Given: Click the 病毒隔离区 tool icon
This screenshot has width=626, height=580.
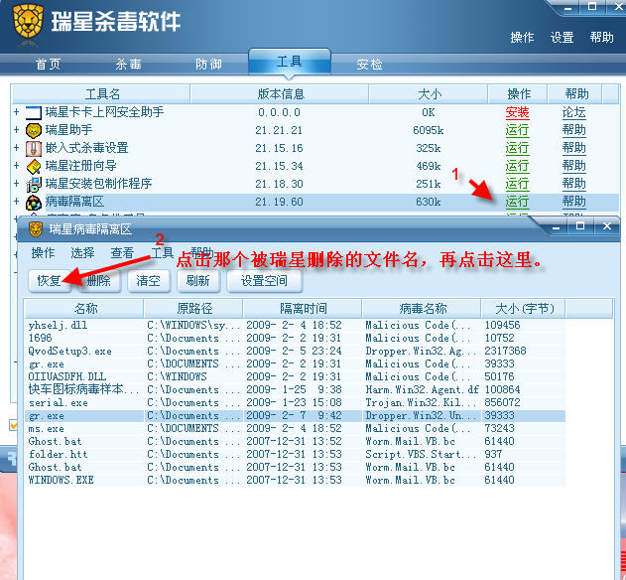Looking at the screenshot, I should click(34, 203).
